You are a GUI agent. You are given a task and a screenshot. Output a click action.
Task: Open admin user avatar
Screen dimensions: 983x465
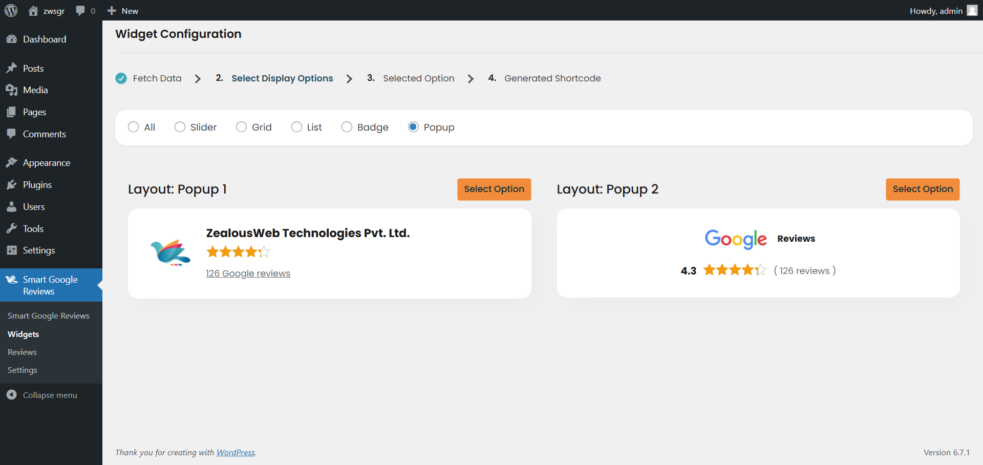click(972, 11)
